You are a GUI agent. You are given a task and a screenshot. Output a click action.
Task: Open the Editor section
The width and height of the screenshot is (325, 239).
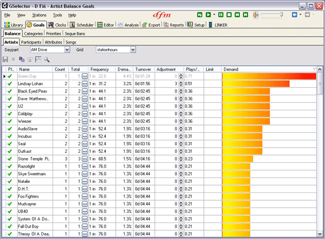(106, 25)
